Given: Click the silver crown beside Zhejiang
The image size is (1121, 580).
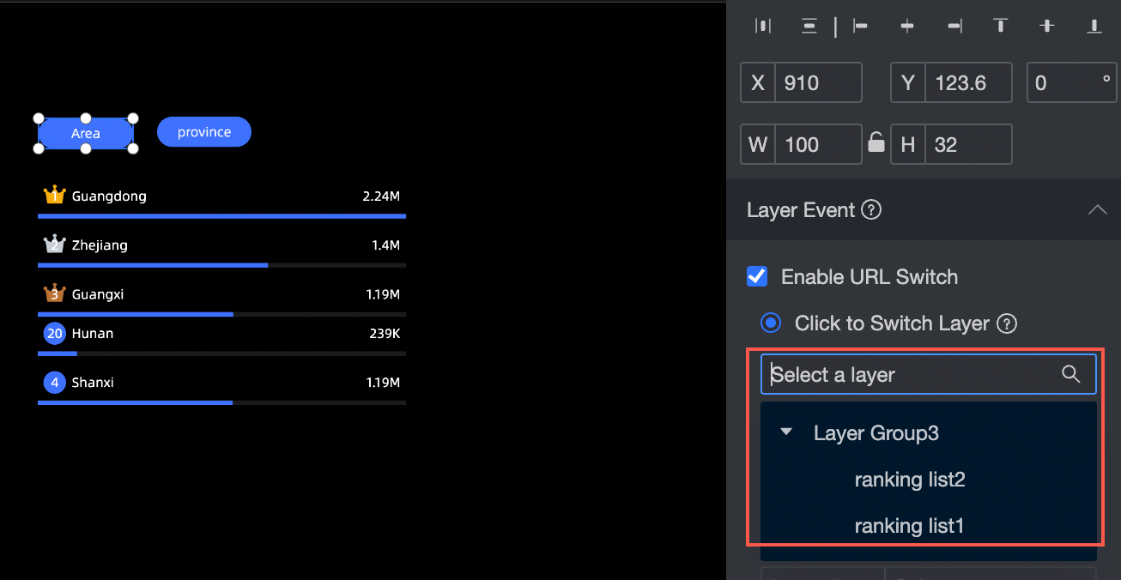Looking at the screenshot, I should [54, 245].
